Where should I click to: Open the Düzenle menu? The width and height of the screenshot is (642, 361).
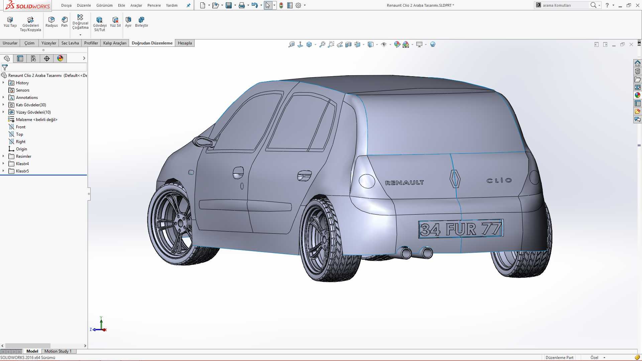84,5
